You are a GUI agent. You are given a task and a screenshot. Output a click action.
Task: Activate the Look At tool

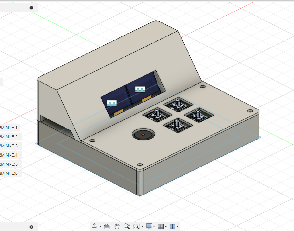pos(107,226)
